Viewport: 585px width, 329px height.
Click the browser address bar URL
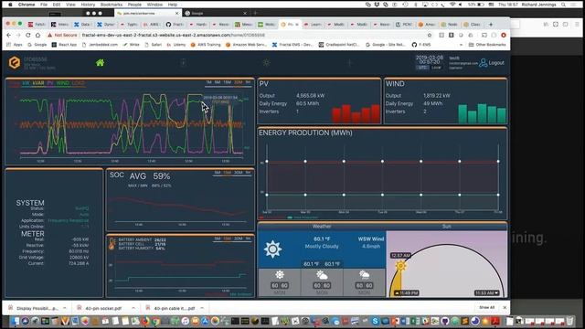[x=173, y=35]
